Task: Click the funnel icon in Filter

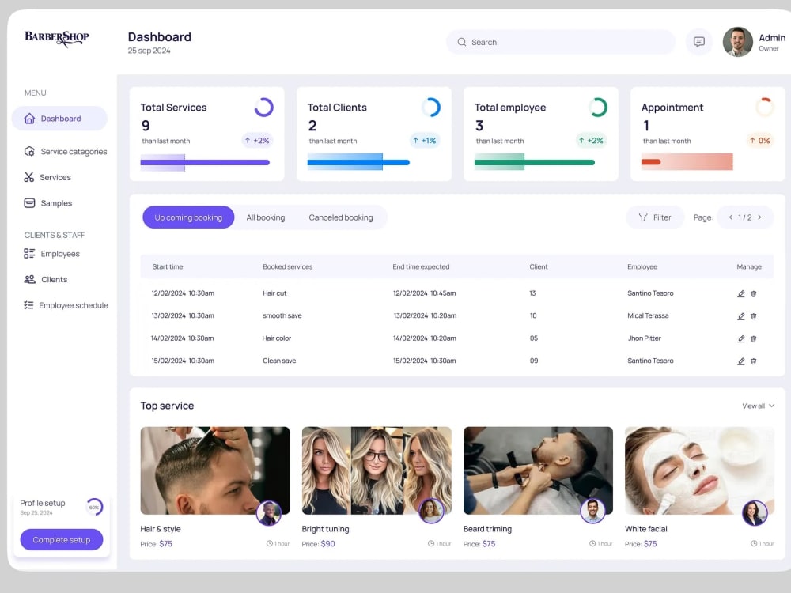Action: [642, 217]
